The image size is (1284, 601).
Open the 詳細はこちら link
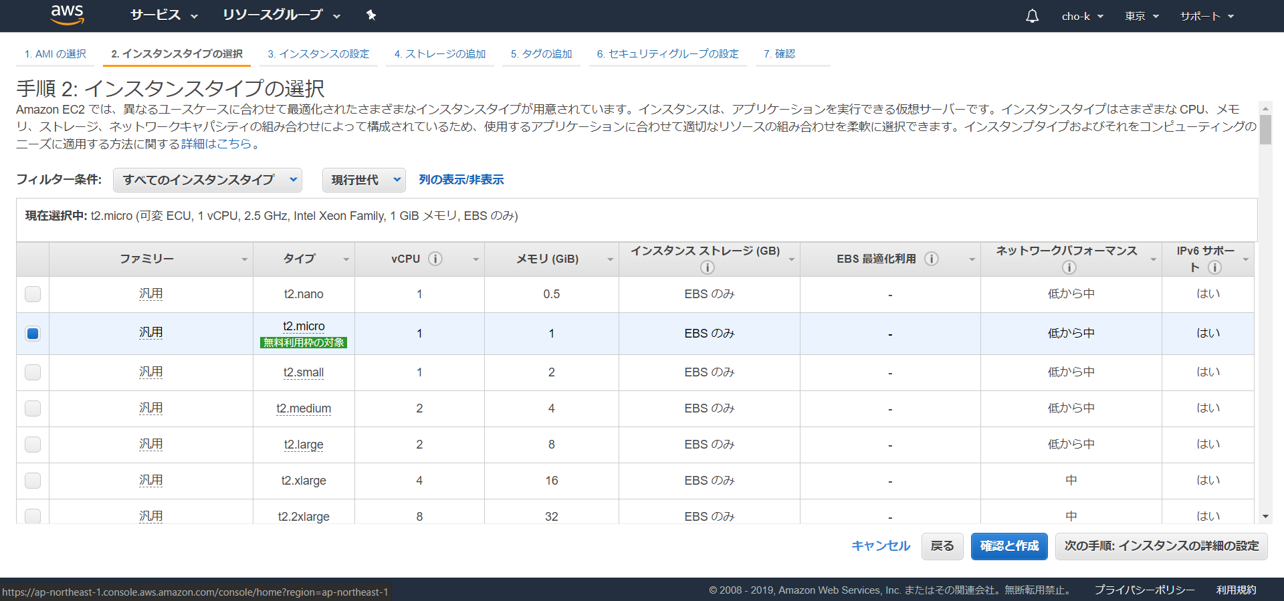pos(217,144)
